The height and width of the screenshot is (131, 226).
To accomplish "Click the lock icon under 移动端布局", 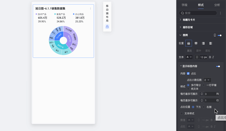I will (x=107, y=27).
